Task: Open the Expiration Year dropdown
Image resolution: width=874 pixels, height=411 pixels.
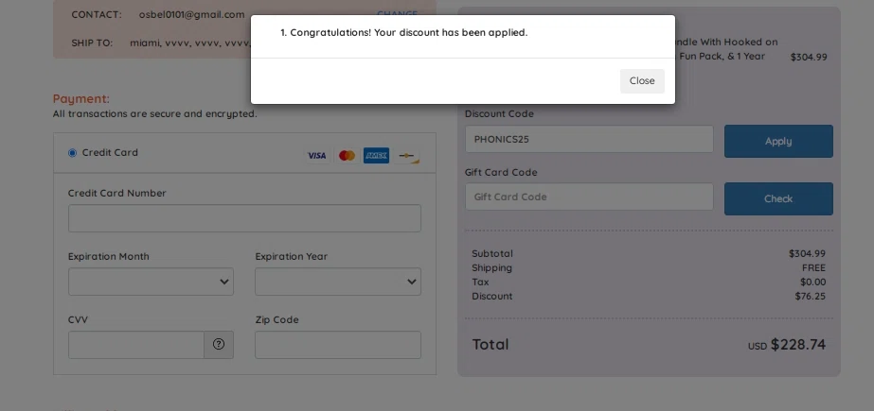Action: 338,282
